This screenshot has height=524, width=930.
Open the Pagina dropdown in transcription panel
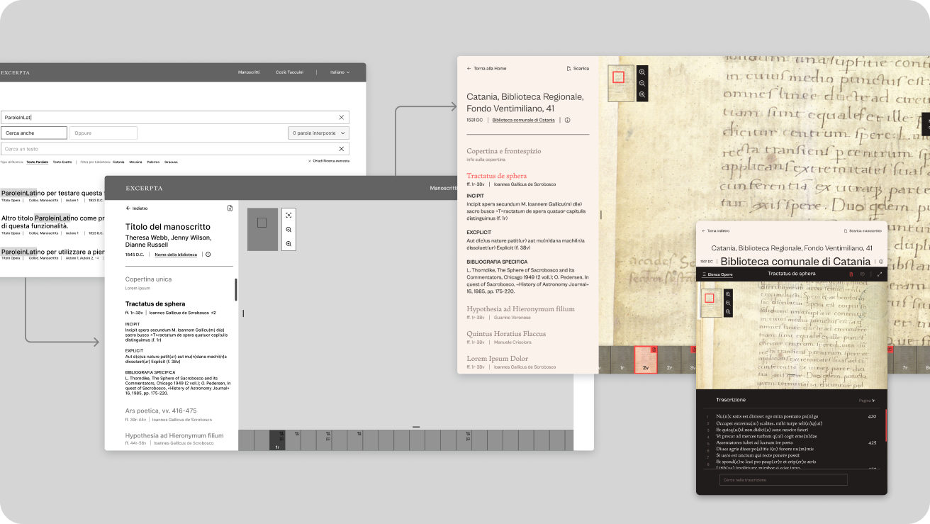coord(867,401)
